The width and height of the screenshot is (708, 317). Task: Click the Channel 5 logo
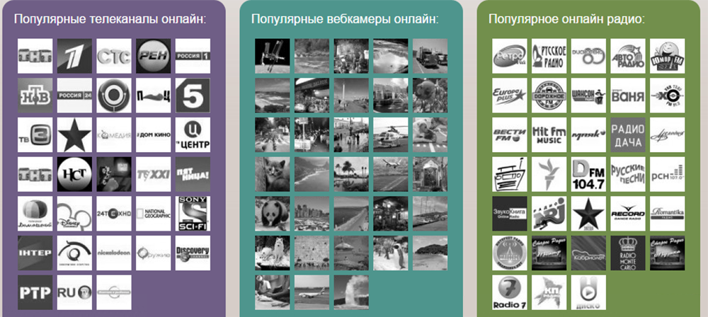[x=193, y=95]
